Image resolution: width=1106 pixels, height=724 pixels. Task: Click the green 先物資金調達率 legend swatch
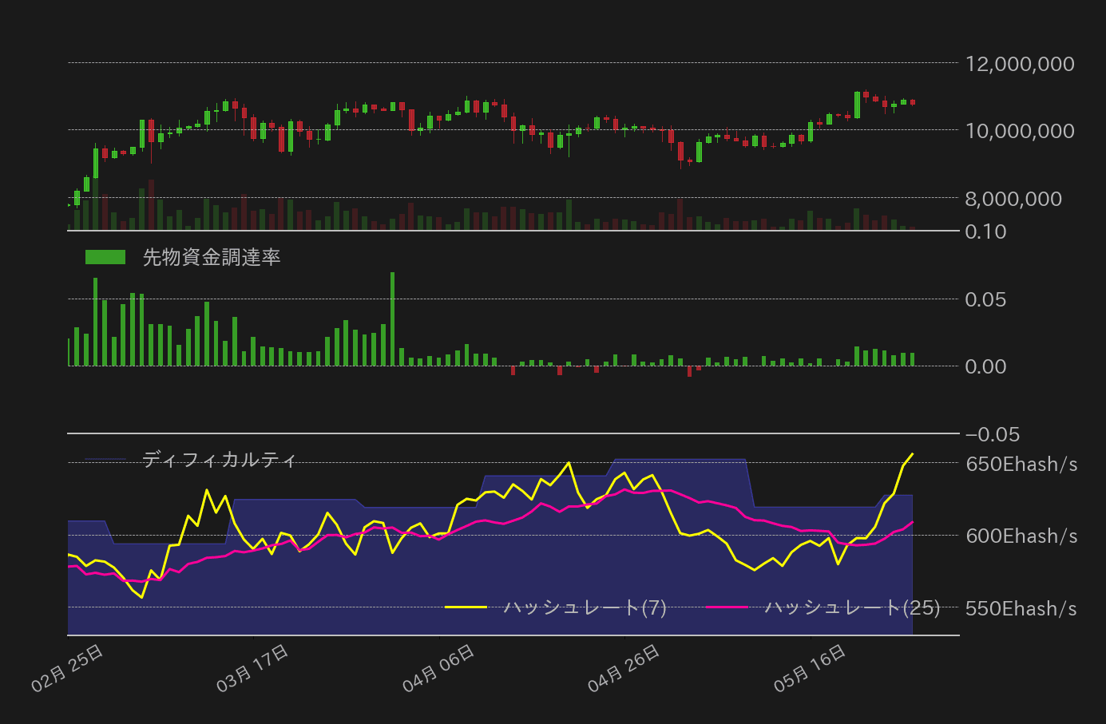click(105, 257)
